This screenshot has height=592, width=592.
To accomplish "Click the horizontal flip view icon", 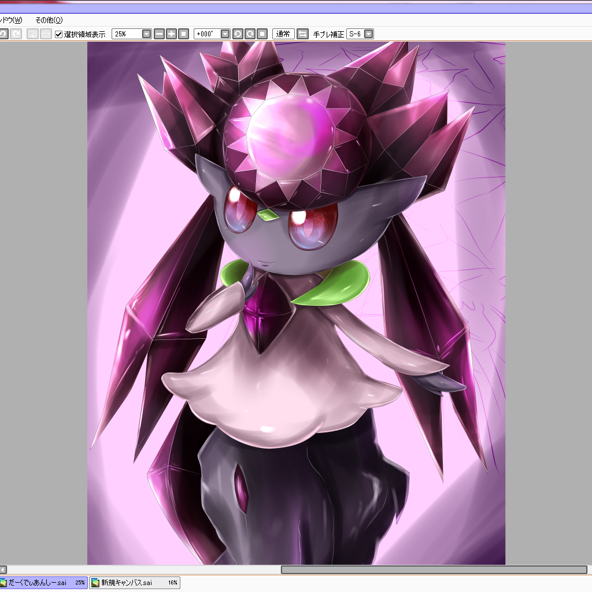I will 302,34.
